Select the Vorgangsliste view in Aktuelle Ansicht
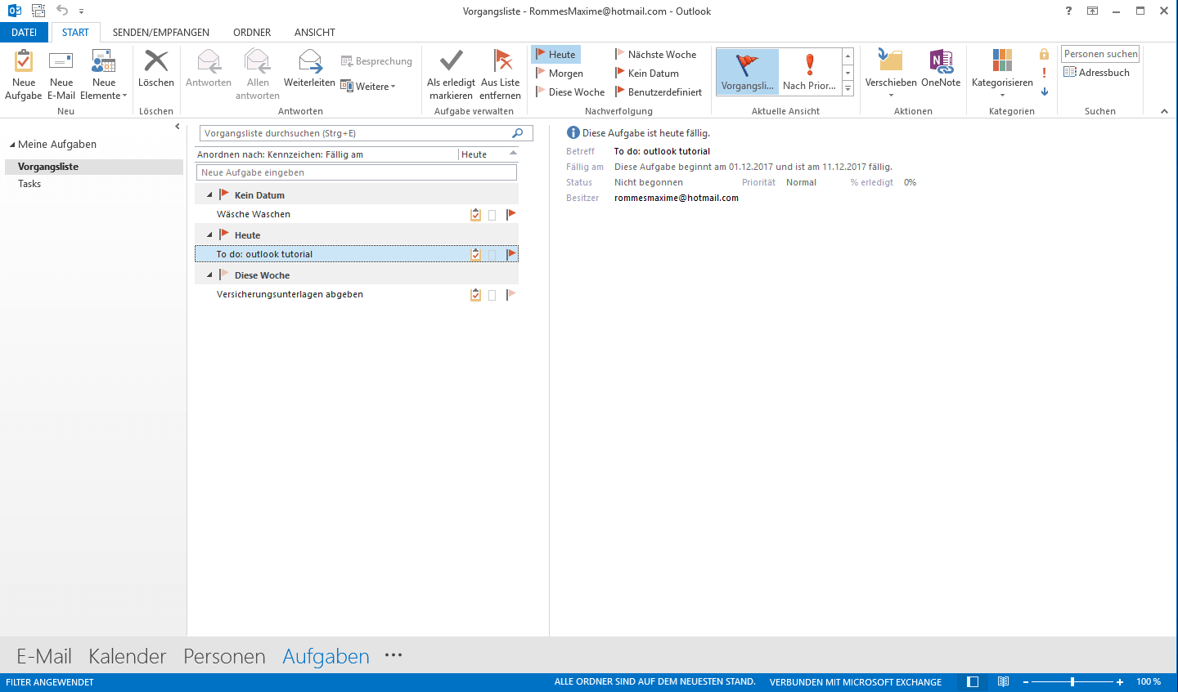The image size is (1178, 692). pyautogui.click(x=747, y=72)
